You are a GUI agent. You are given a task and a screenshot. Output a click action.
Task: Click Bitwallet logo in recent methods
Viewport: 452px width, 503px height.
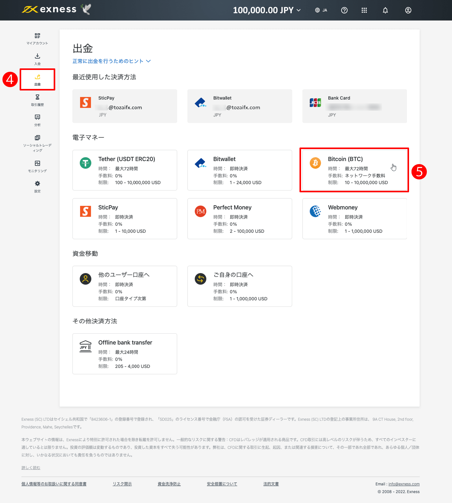(x=201, y=102)
